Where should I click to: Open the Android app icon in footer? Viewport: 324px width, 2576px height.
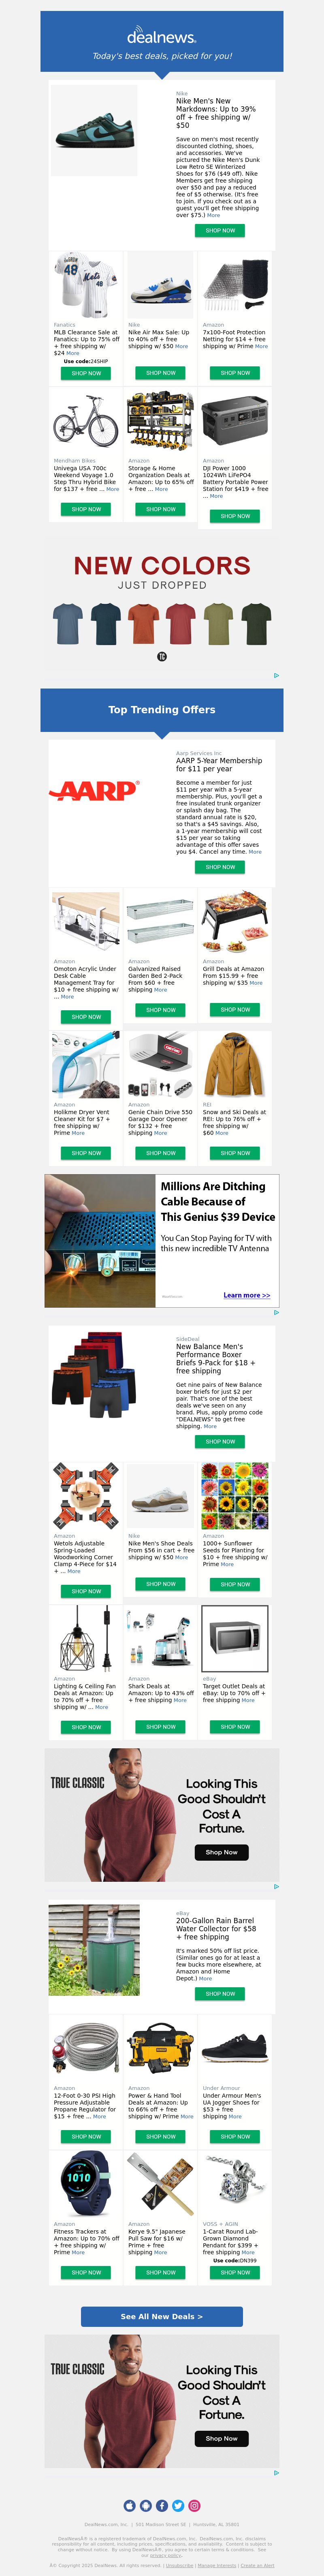pyautogui.click(x=145, y=2505)
